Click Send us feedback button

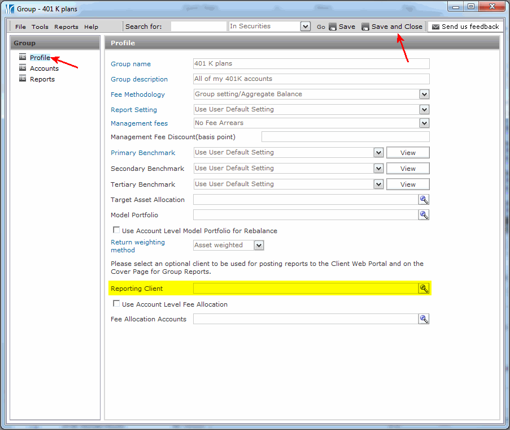click(465, 27)
